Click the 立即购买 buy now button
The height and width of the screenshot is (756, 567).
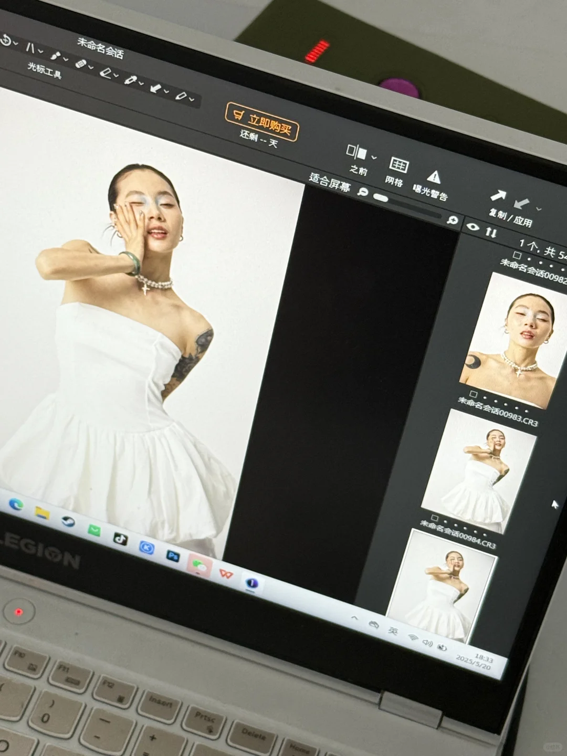[262, 122]
